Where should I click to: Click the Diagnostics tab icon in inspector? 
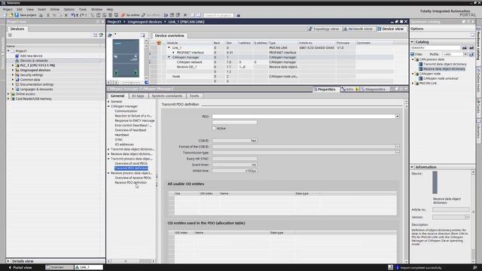[363, 89]
